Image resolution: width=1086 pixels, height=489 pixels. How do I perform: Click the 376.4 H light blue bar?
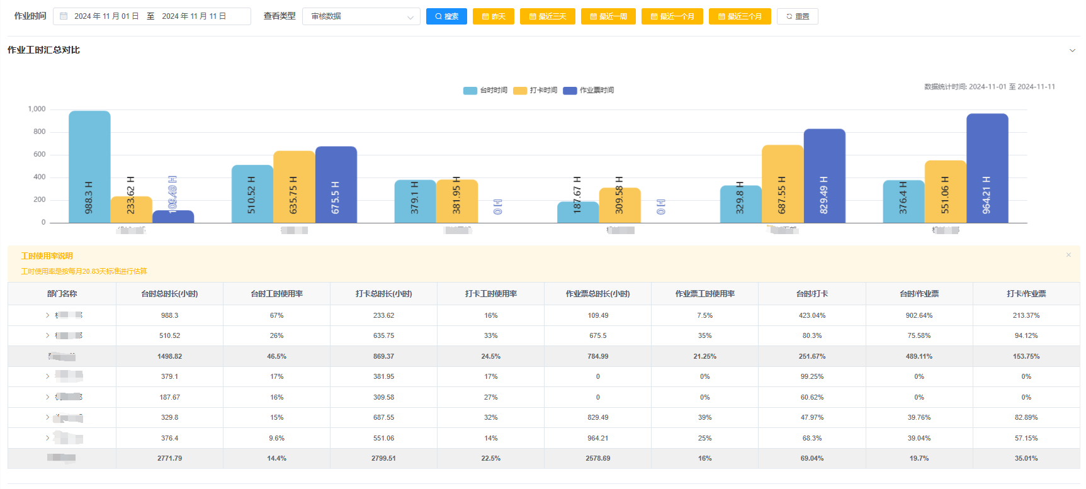(x=904, y=201)
